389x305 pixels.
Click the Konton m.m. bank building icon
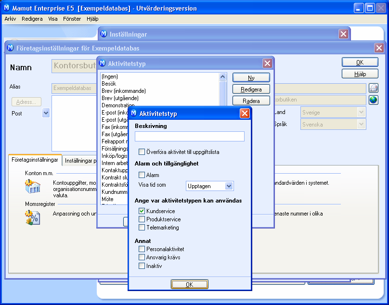(x=33, y=187)
